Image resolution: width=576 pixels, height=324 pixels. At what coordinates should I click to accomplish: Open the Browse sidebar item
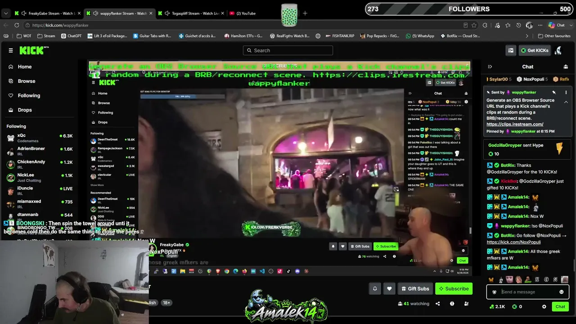[27, 81]
